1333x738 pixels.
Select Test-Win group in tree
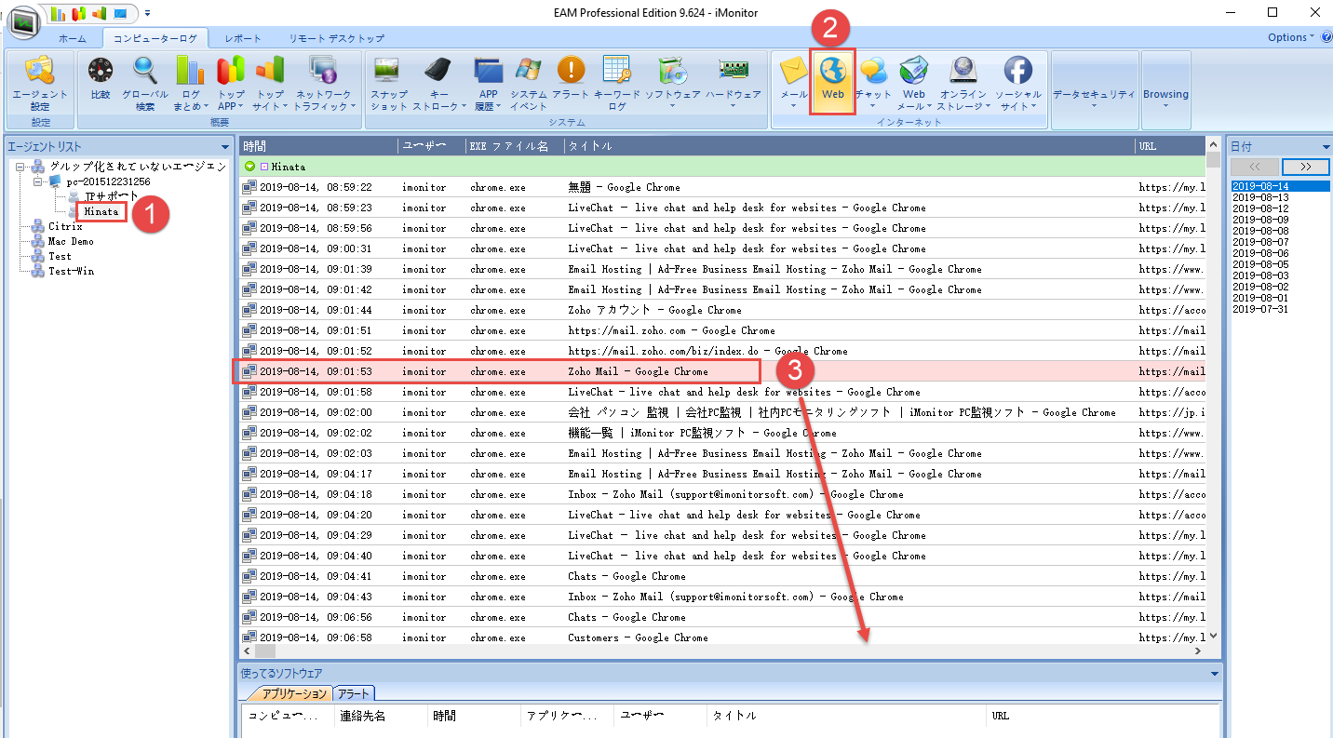[x=71, y=271]
